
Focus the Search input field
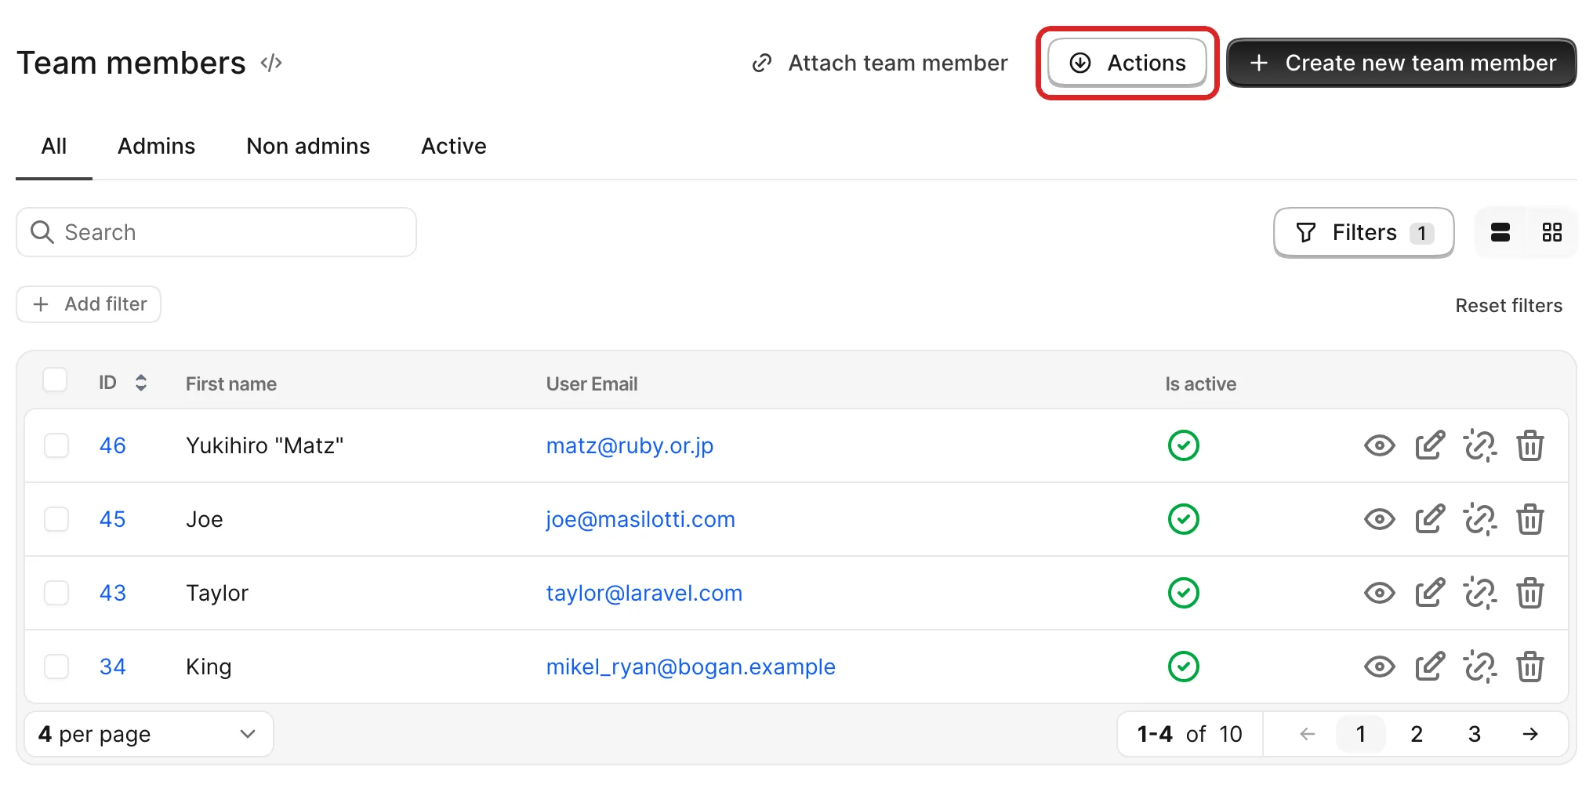point(216,232)
